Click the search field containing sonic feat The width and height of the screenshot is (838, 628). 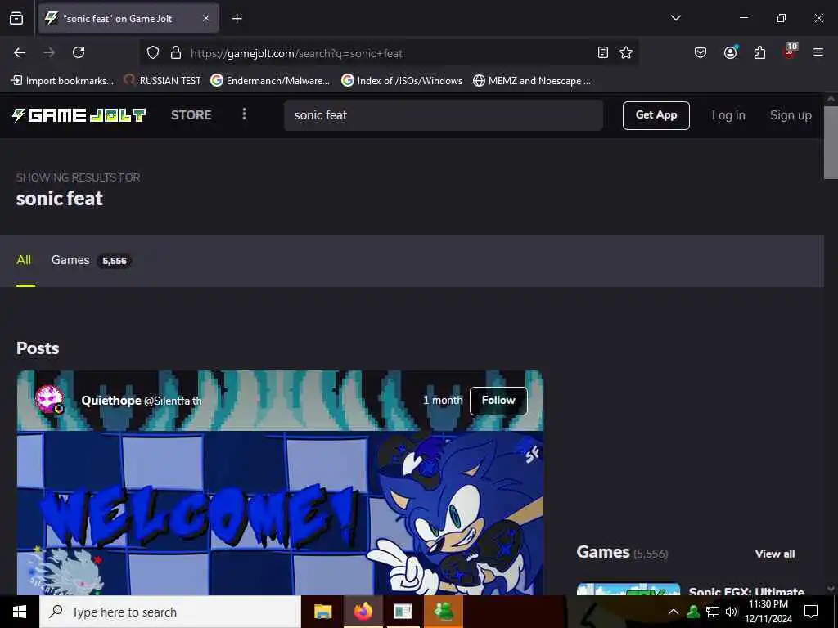tap(444, 115)
